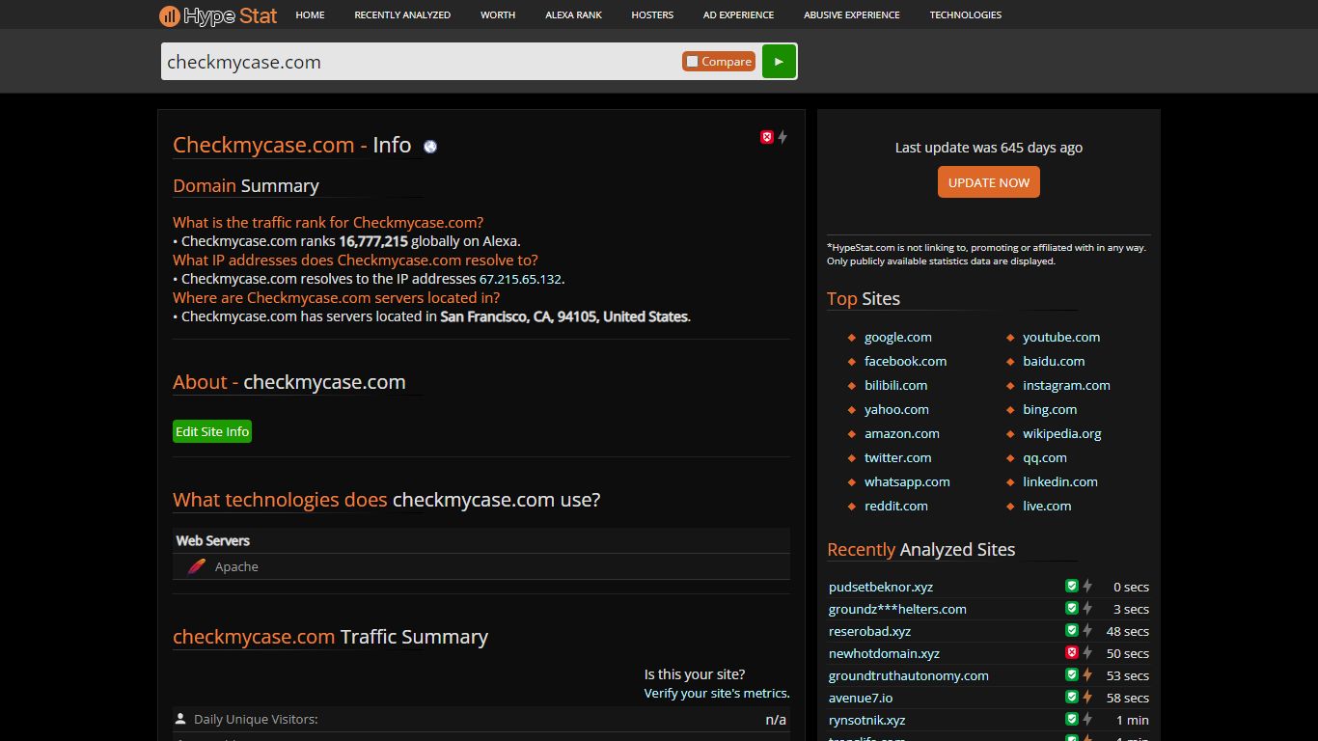Open twitter.com in Top Sites
This screenshot has width=1318, height=741.
[x=898, y=457]
